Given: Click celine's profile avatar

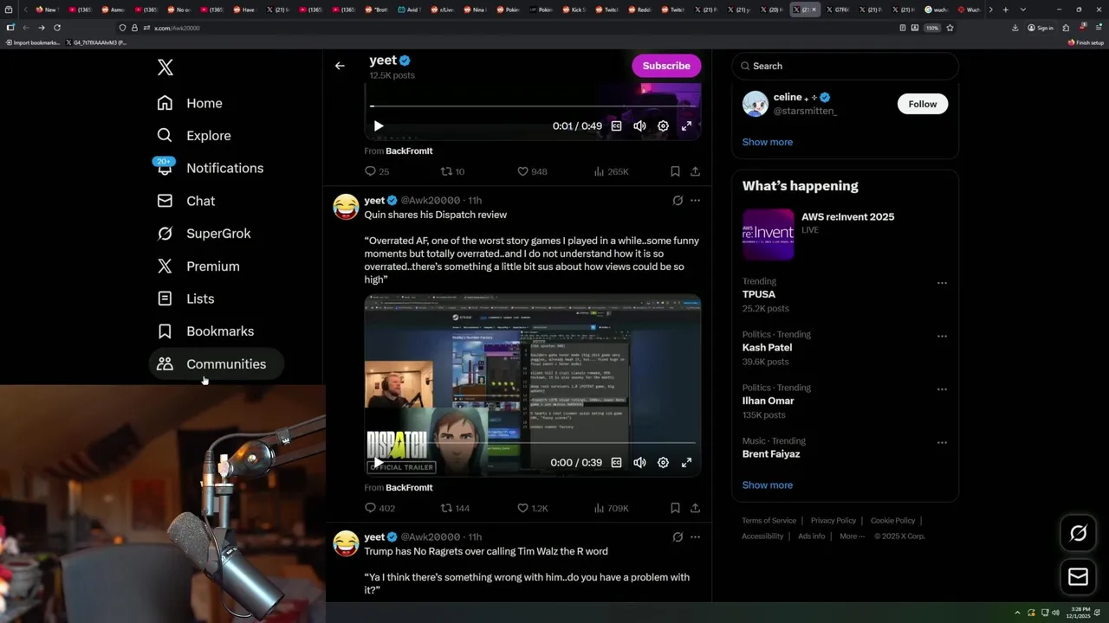Looking at the screenshot, I should [756, 104].
